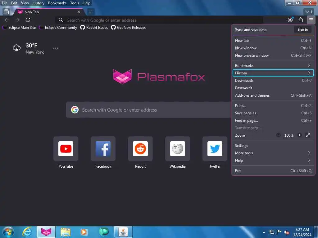This screenshot has width=318, height=238.
Task: Click Sync and save data label
Action: pos(251,29)
